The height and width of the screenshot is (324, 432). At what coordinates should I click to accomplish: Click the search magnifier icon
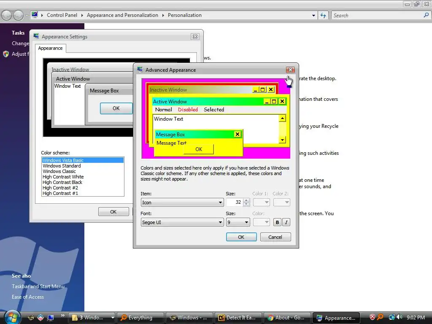point(426,15)
